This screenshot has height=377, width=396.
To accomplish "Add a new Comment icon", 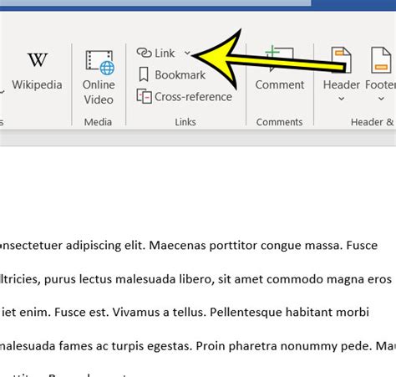I will tap(279, 59).
